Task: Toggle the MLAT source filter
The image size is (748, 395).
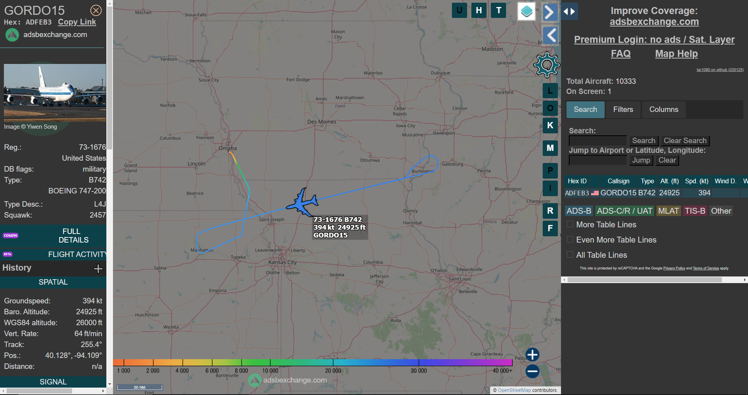Action: point(669,211)
